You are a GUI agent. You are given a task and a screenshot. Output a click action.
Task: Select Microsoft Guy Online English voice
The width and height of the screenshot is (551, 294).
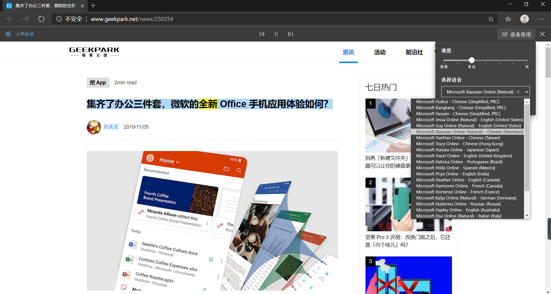point(467,126)
